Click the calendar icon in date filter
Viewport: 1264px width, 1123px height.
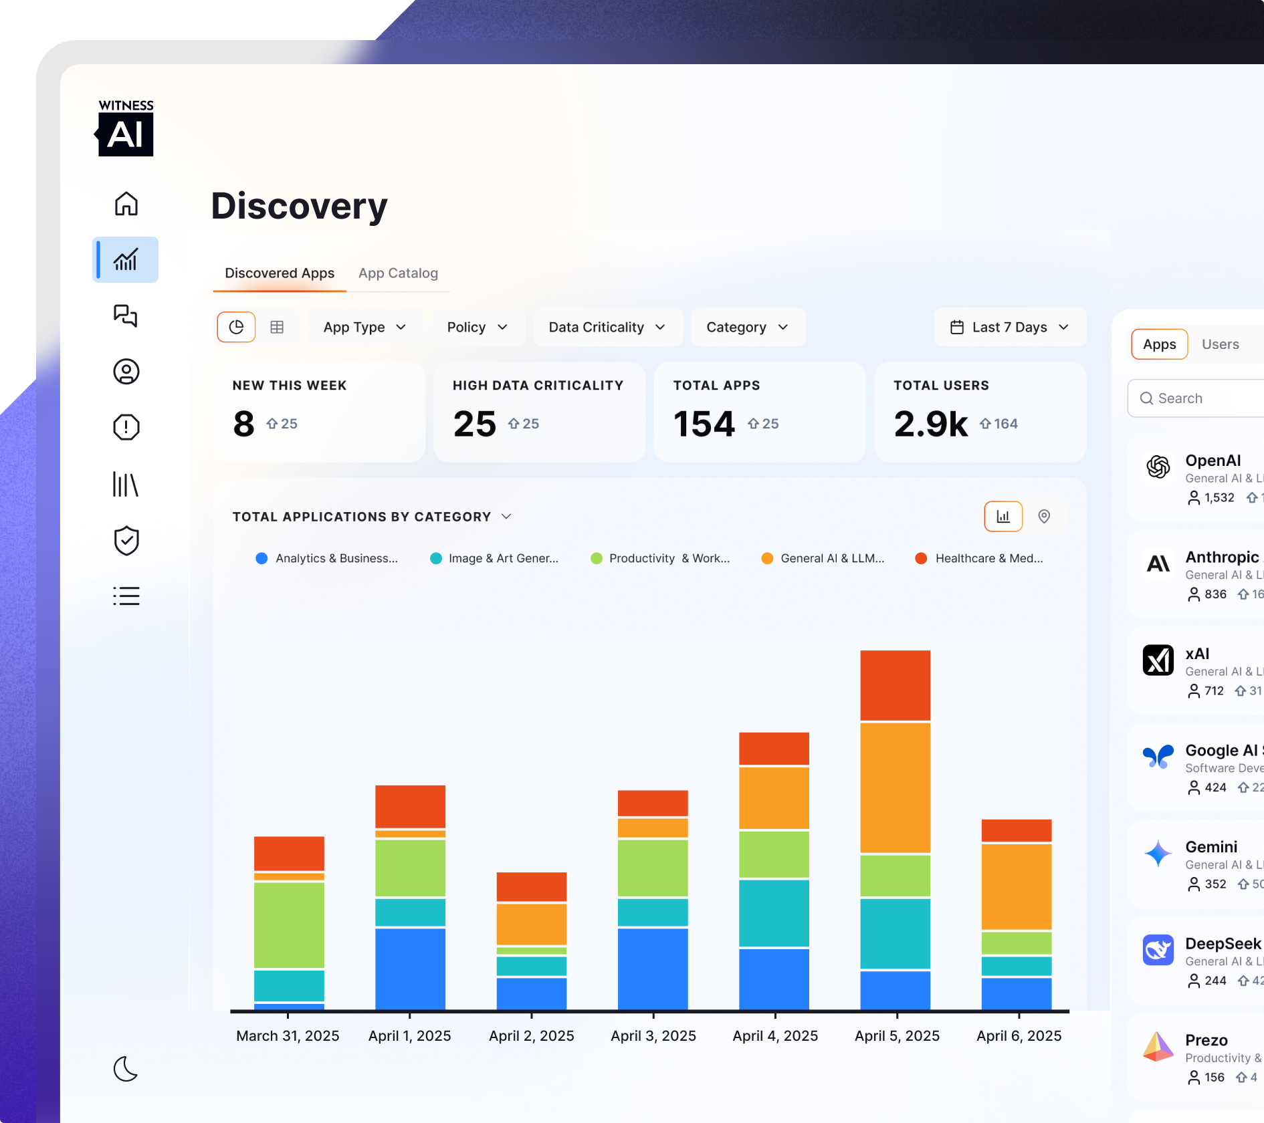[957, 327]
